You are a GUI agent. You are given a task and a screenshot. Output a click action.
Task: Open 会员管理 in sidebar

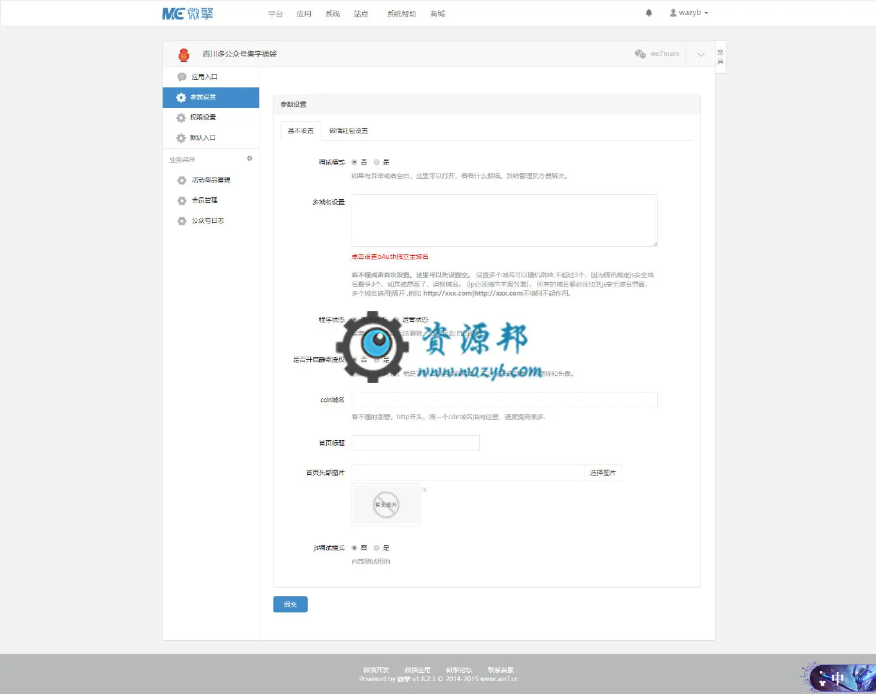211,200
